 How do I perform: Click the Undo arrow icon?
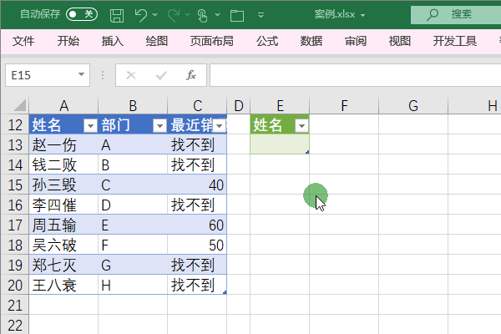coord(140,15)
